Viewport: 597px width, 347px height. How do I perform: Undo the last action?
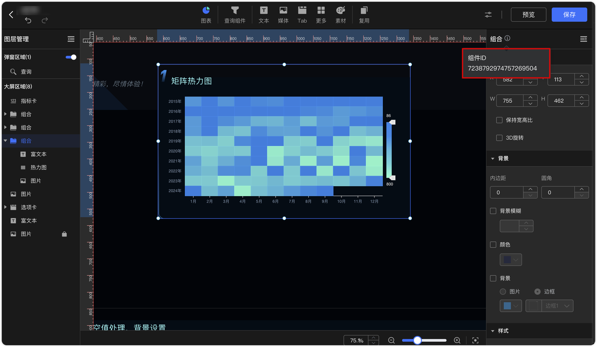tap(28, 20)
